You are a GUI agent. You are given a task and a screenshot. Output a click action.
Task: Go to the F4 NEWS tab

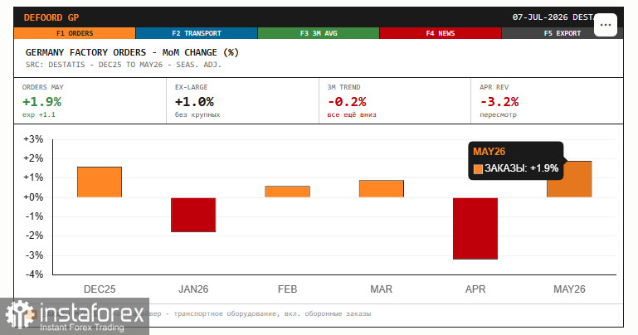[x=441, y=33]
